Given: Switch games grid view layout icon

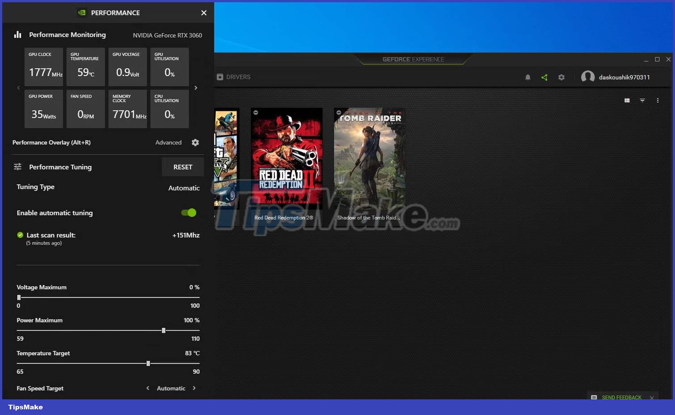Looking at the screenshot, I should (x=627, y=101).
